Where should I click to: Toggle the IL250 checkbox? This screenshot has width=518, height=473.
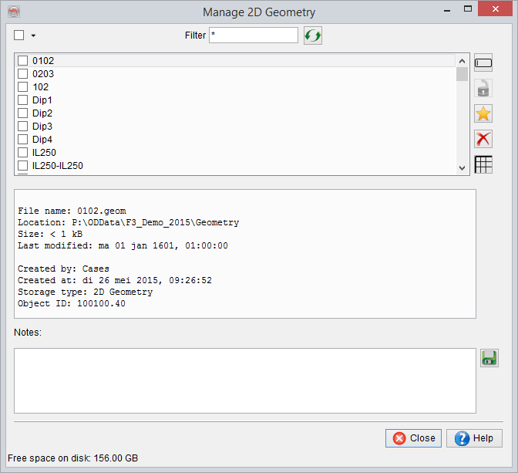click(x=23, y=153)
